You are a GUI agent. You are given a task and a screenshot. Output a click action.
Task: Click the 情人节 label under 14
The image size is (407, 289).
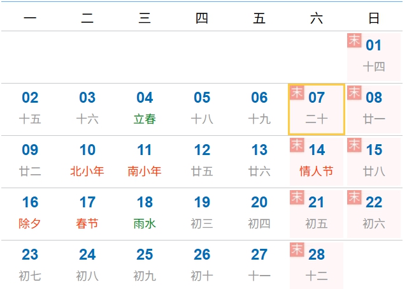point(317,172)
